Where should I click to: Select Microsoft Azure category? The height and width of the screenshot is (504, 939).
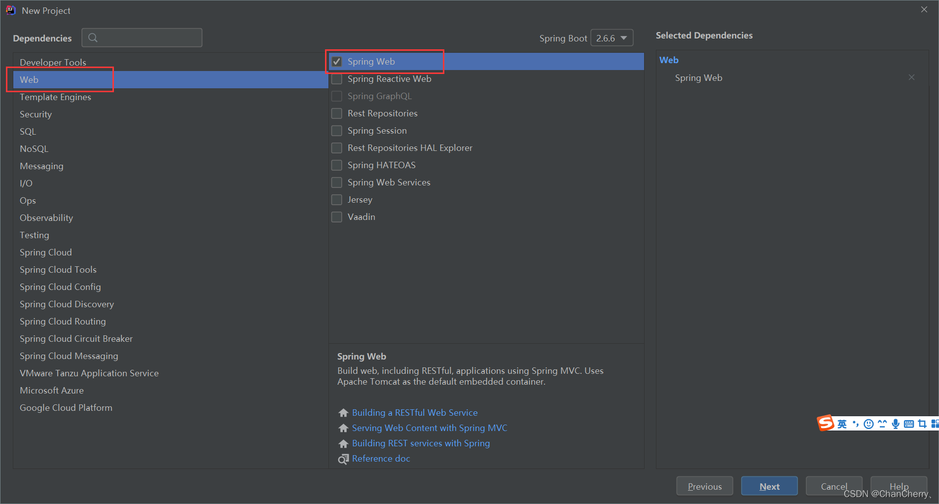pyautogui.click(x=171, y=391)
